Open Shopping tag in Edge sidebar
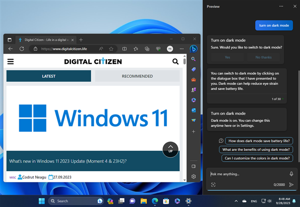300x207 pixels. [x=194, y=69]
